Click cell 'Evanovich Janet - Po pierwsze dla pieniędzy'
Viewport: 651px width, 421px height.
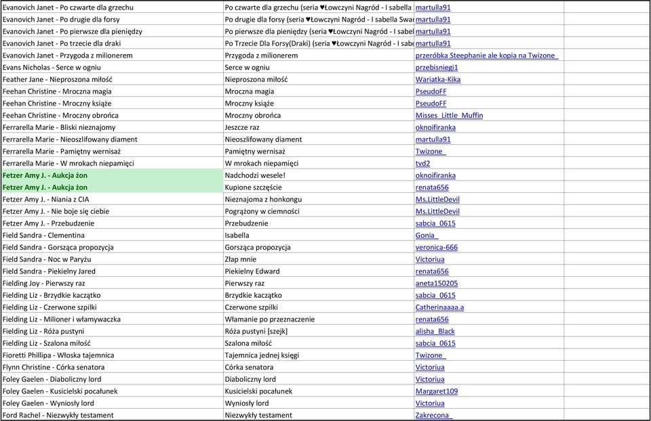(x=112, y=32)
